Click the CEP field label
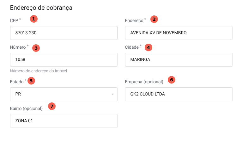Screen dimensions: 242x142 tap(14, 20)
